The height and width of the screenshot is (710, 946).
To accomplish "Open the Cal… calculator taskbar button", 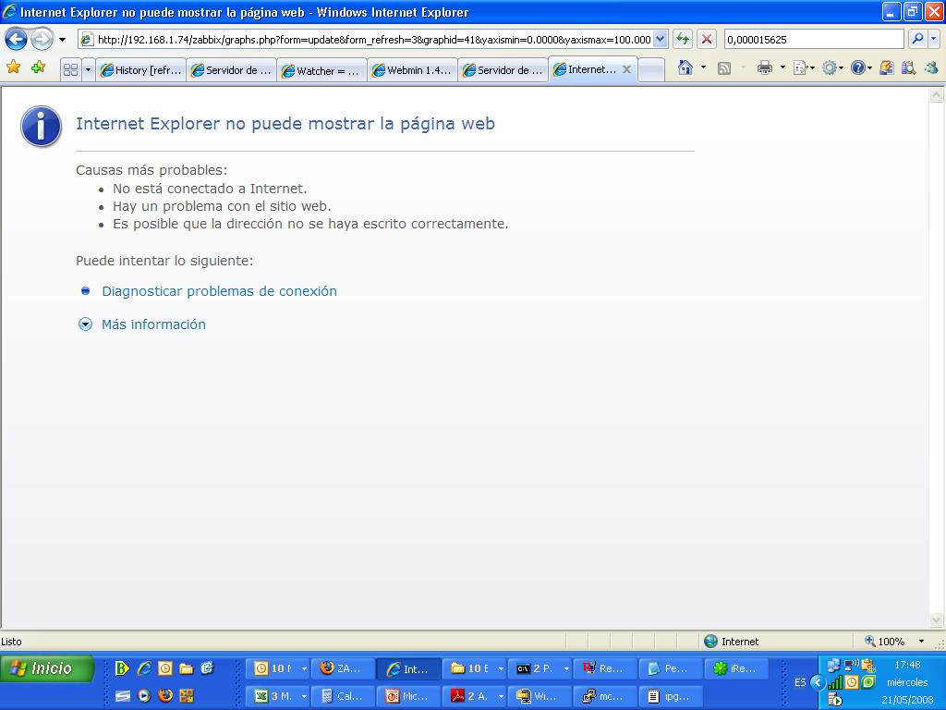I will coord(343,696).
